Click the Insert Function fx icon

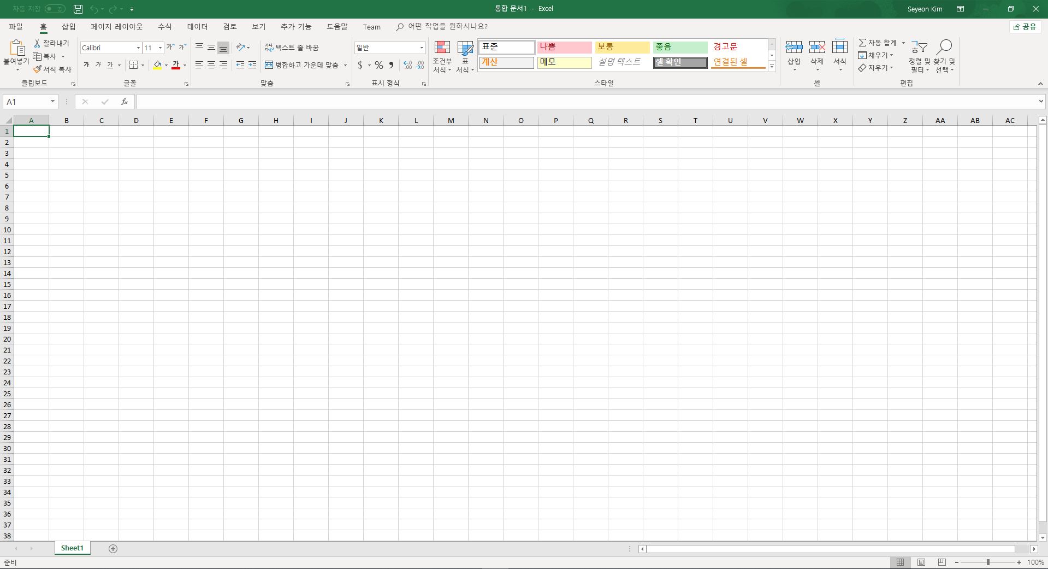[125, 102]
